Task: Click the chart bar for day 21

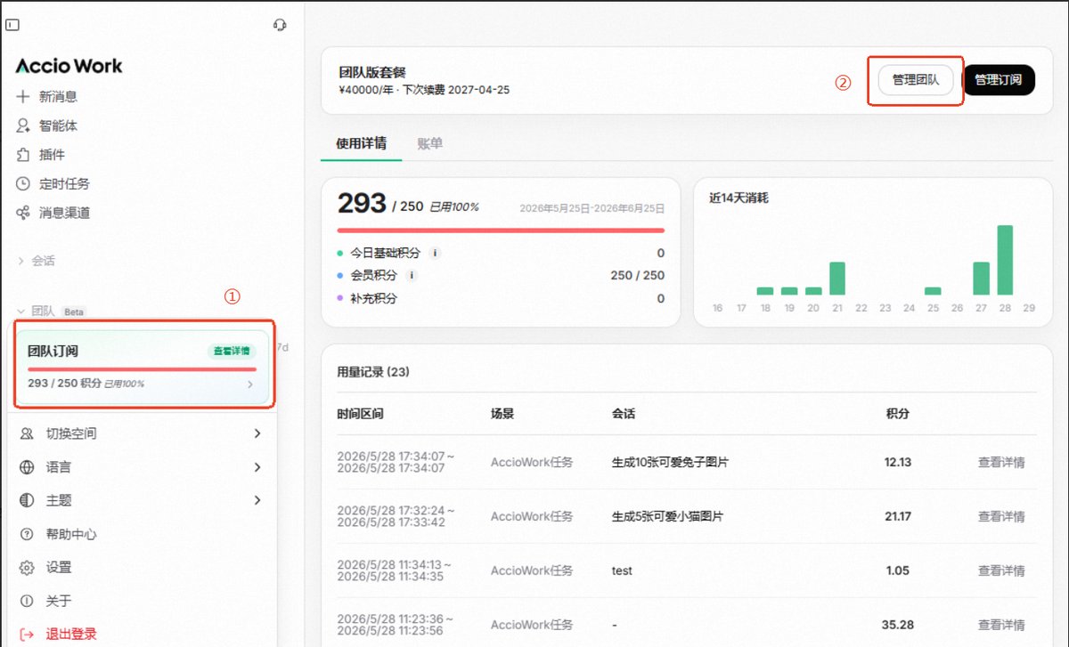Action: pos(837,279)
